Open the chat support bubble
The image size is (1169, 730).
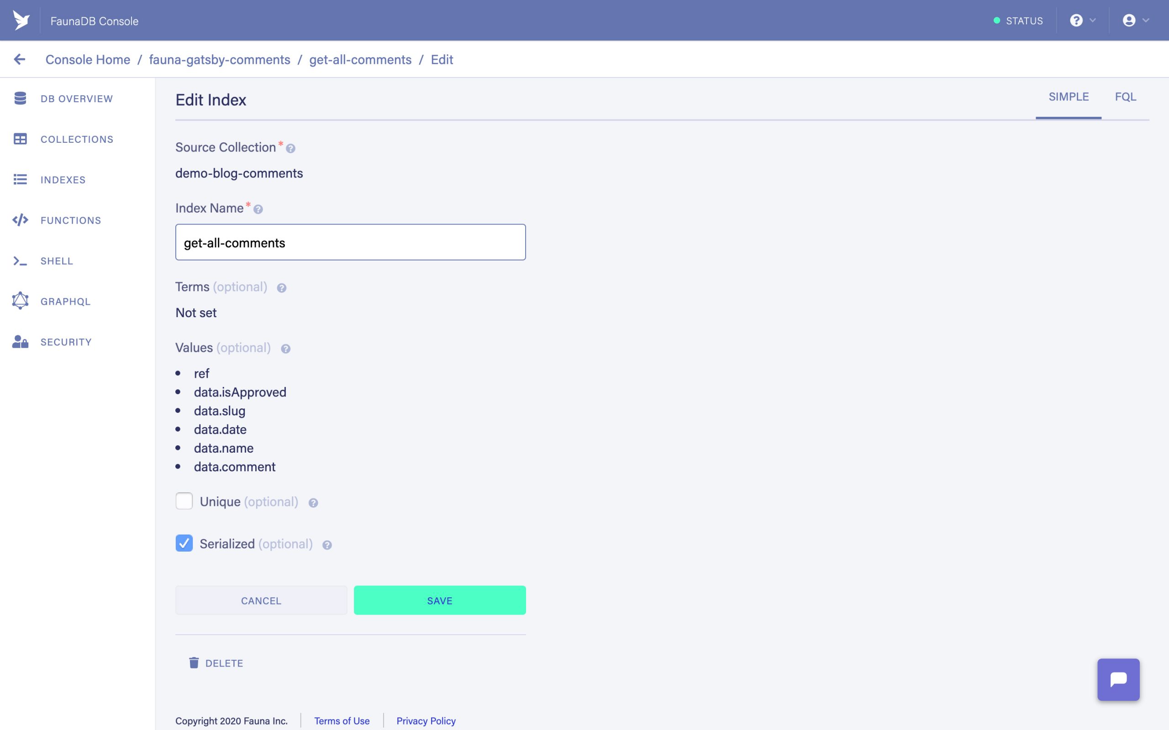pos(1118,679)
